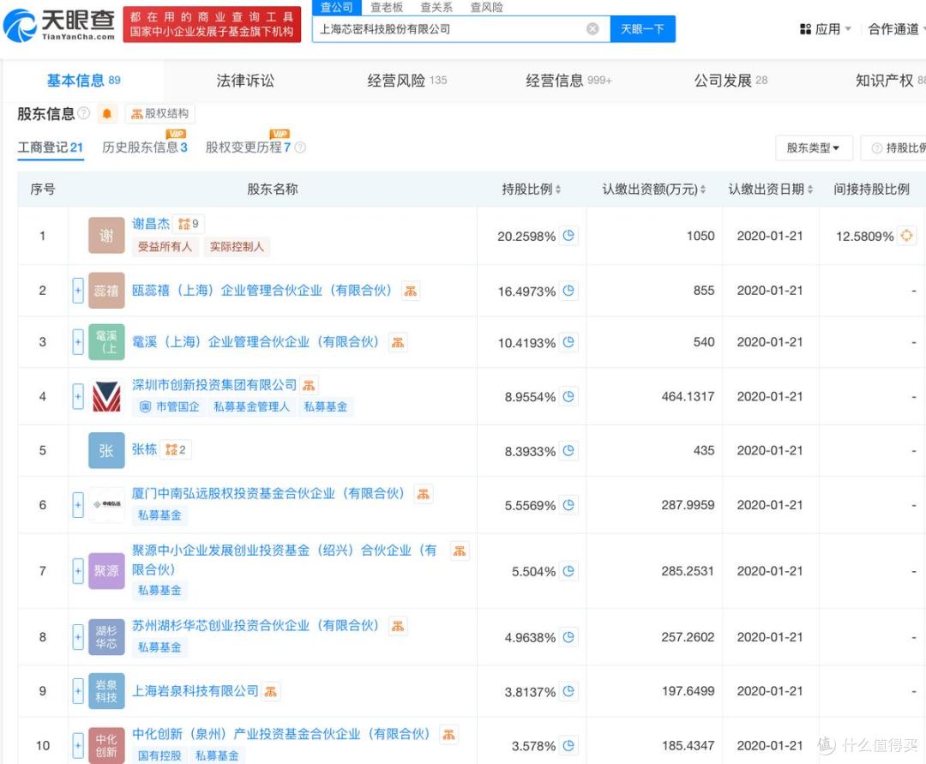Open shareholder 张栋 profile link
Viewport: 926px width, 764px height.
[144, 449]
